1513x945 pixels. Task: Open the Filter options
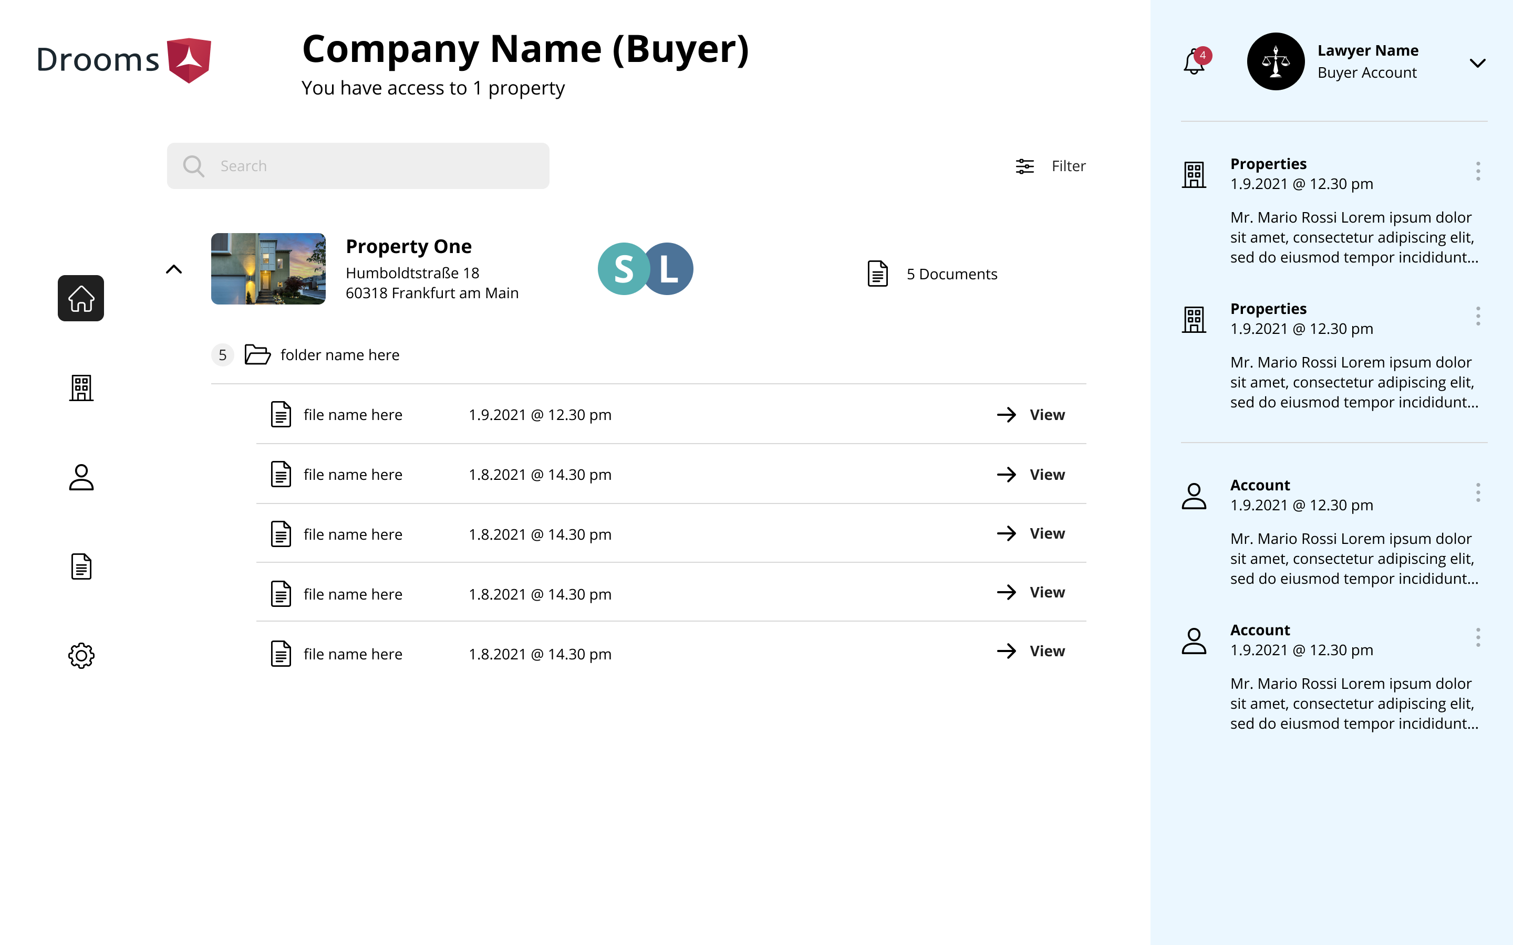coord(1050,165)
